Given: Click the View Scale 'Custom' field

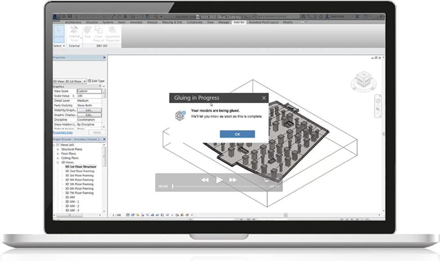Looking at the screenshot, I should coord(89,91).
